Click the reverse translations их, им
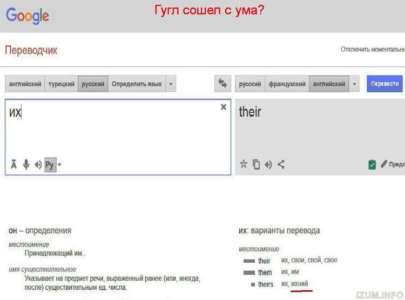The image size is (405, 300). 290,271
